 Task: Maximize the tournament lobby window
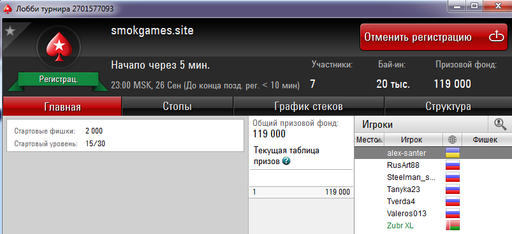(474, 6)
